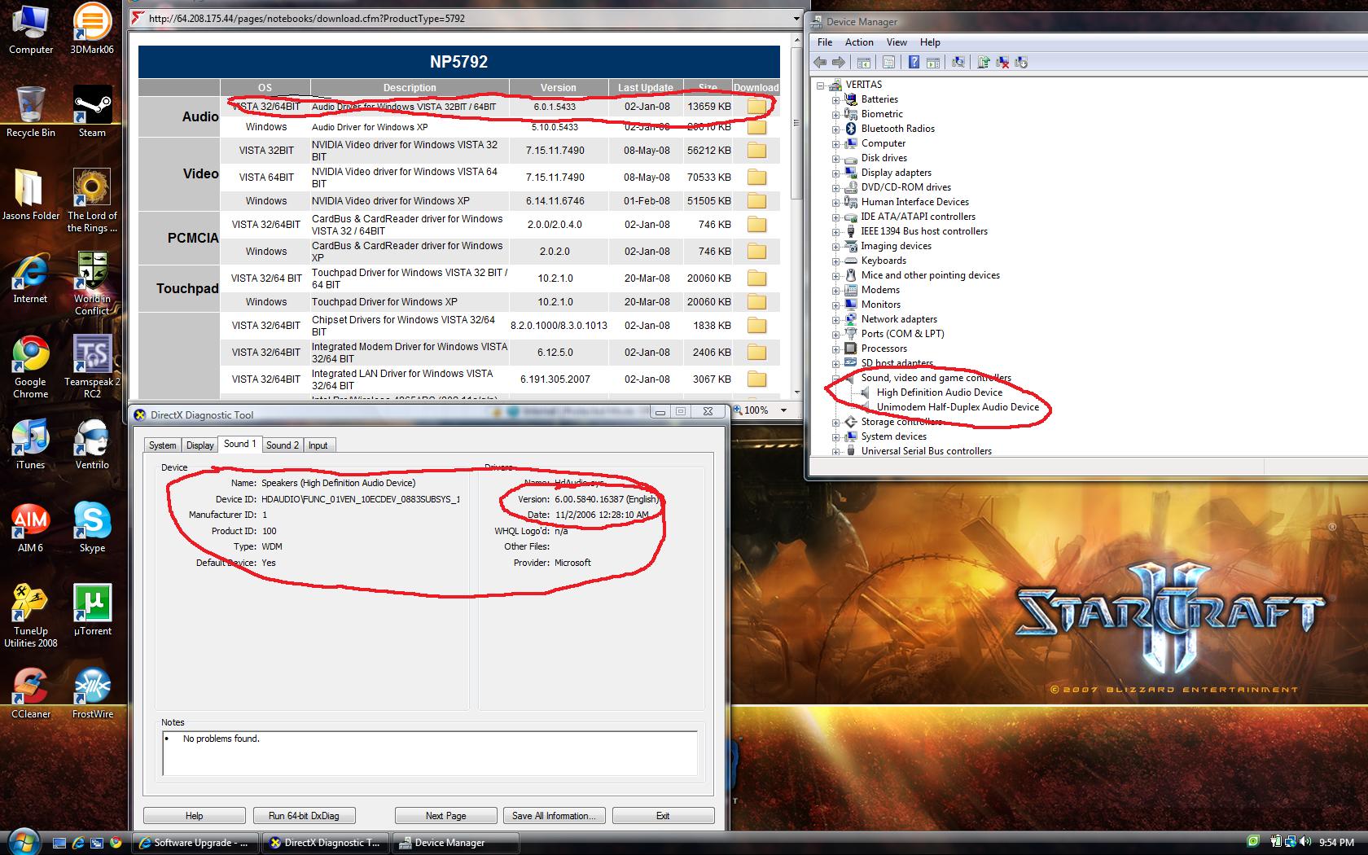Click Run 64-bit DxDiag button
The image size is (1368, 855).
point(304,816)
